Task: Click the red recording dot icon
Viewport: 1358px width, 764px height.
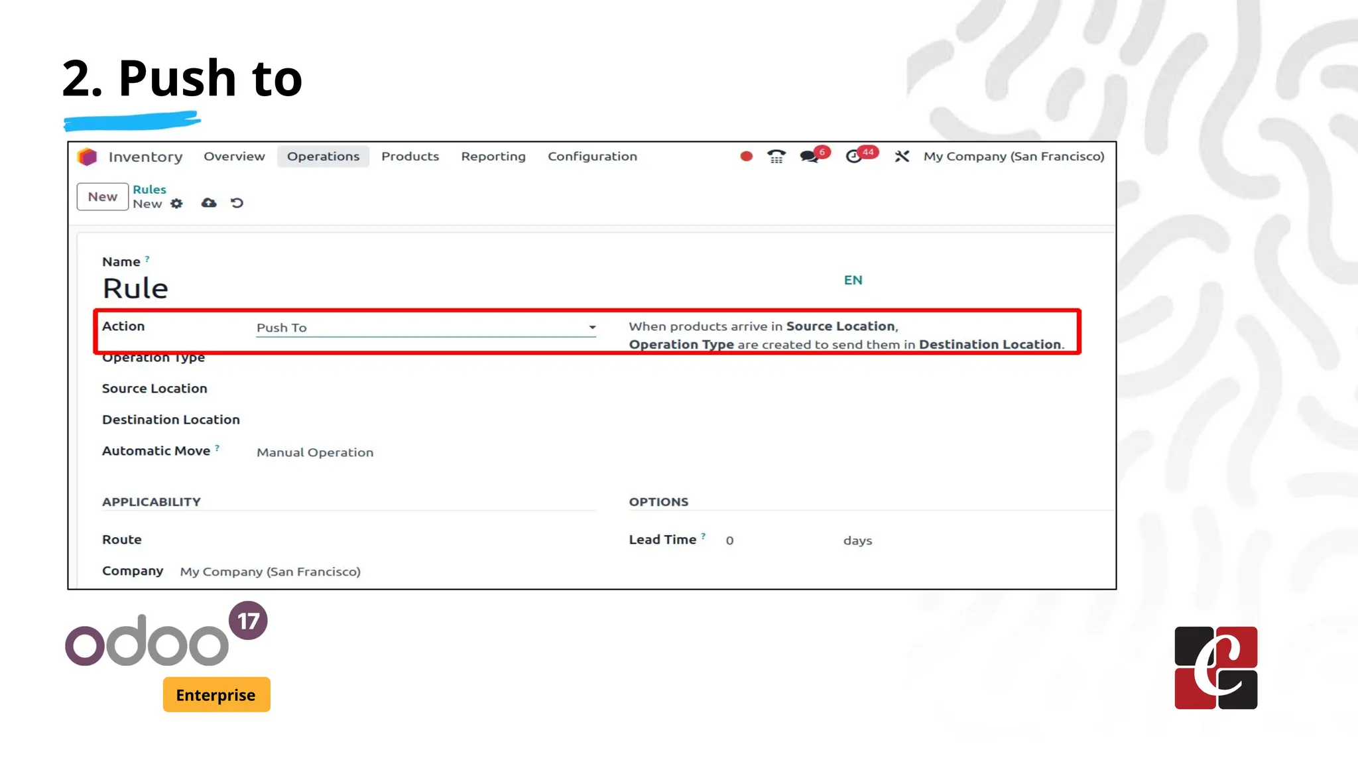Action: (x=746, y=157)
